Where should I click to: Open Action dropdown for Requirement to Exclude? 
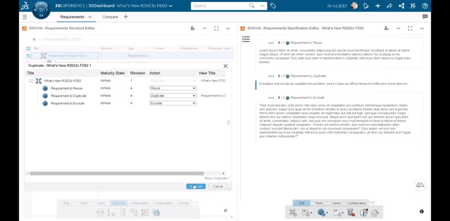173,103
